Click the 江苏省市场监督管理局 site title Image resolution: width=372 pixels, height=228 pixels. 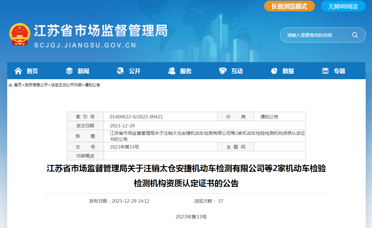tap(101, 30)
